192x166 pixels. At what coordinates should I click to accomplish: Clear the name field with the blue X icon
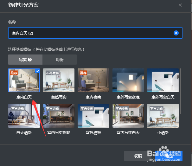[x=176, y=33]
